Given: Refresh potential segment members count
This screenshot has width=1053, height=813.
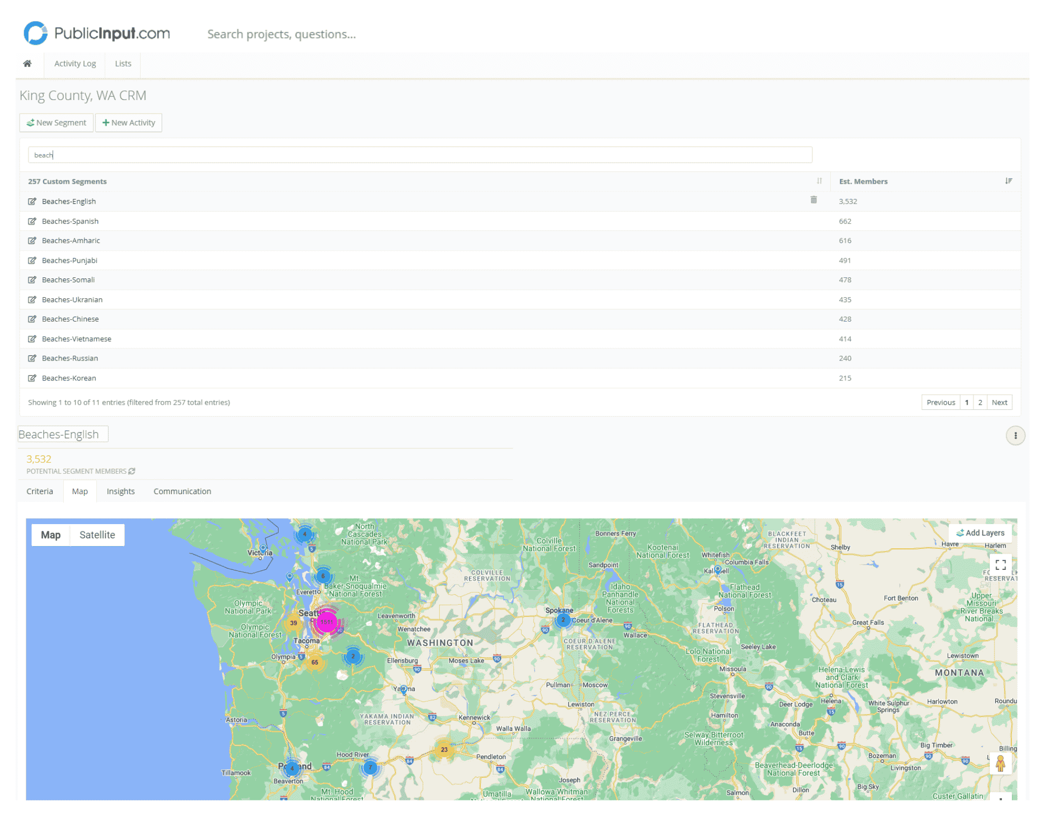Looking at the screenshot, I should pyautogui.click(x=132, y=471).
